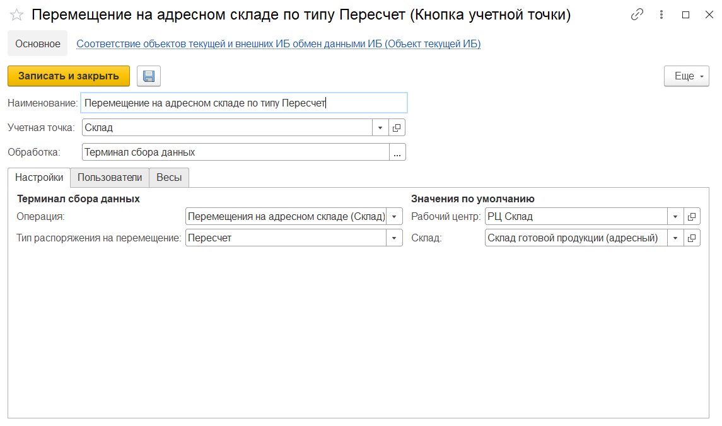Expand the Рабочий центр dropdown
This screenshot has height=426, width=722.
click(x=675, y=217)
